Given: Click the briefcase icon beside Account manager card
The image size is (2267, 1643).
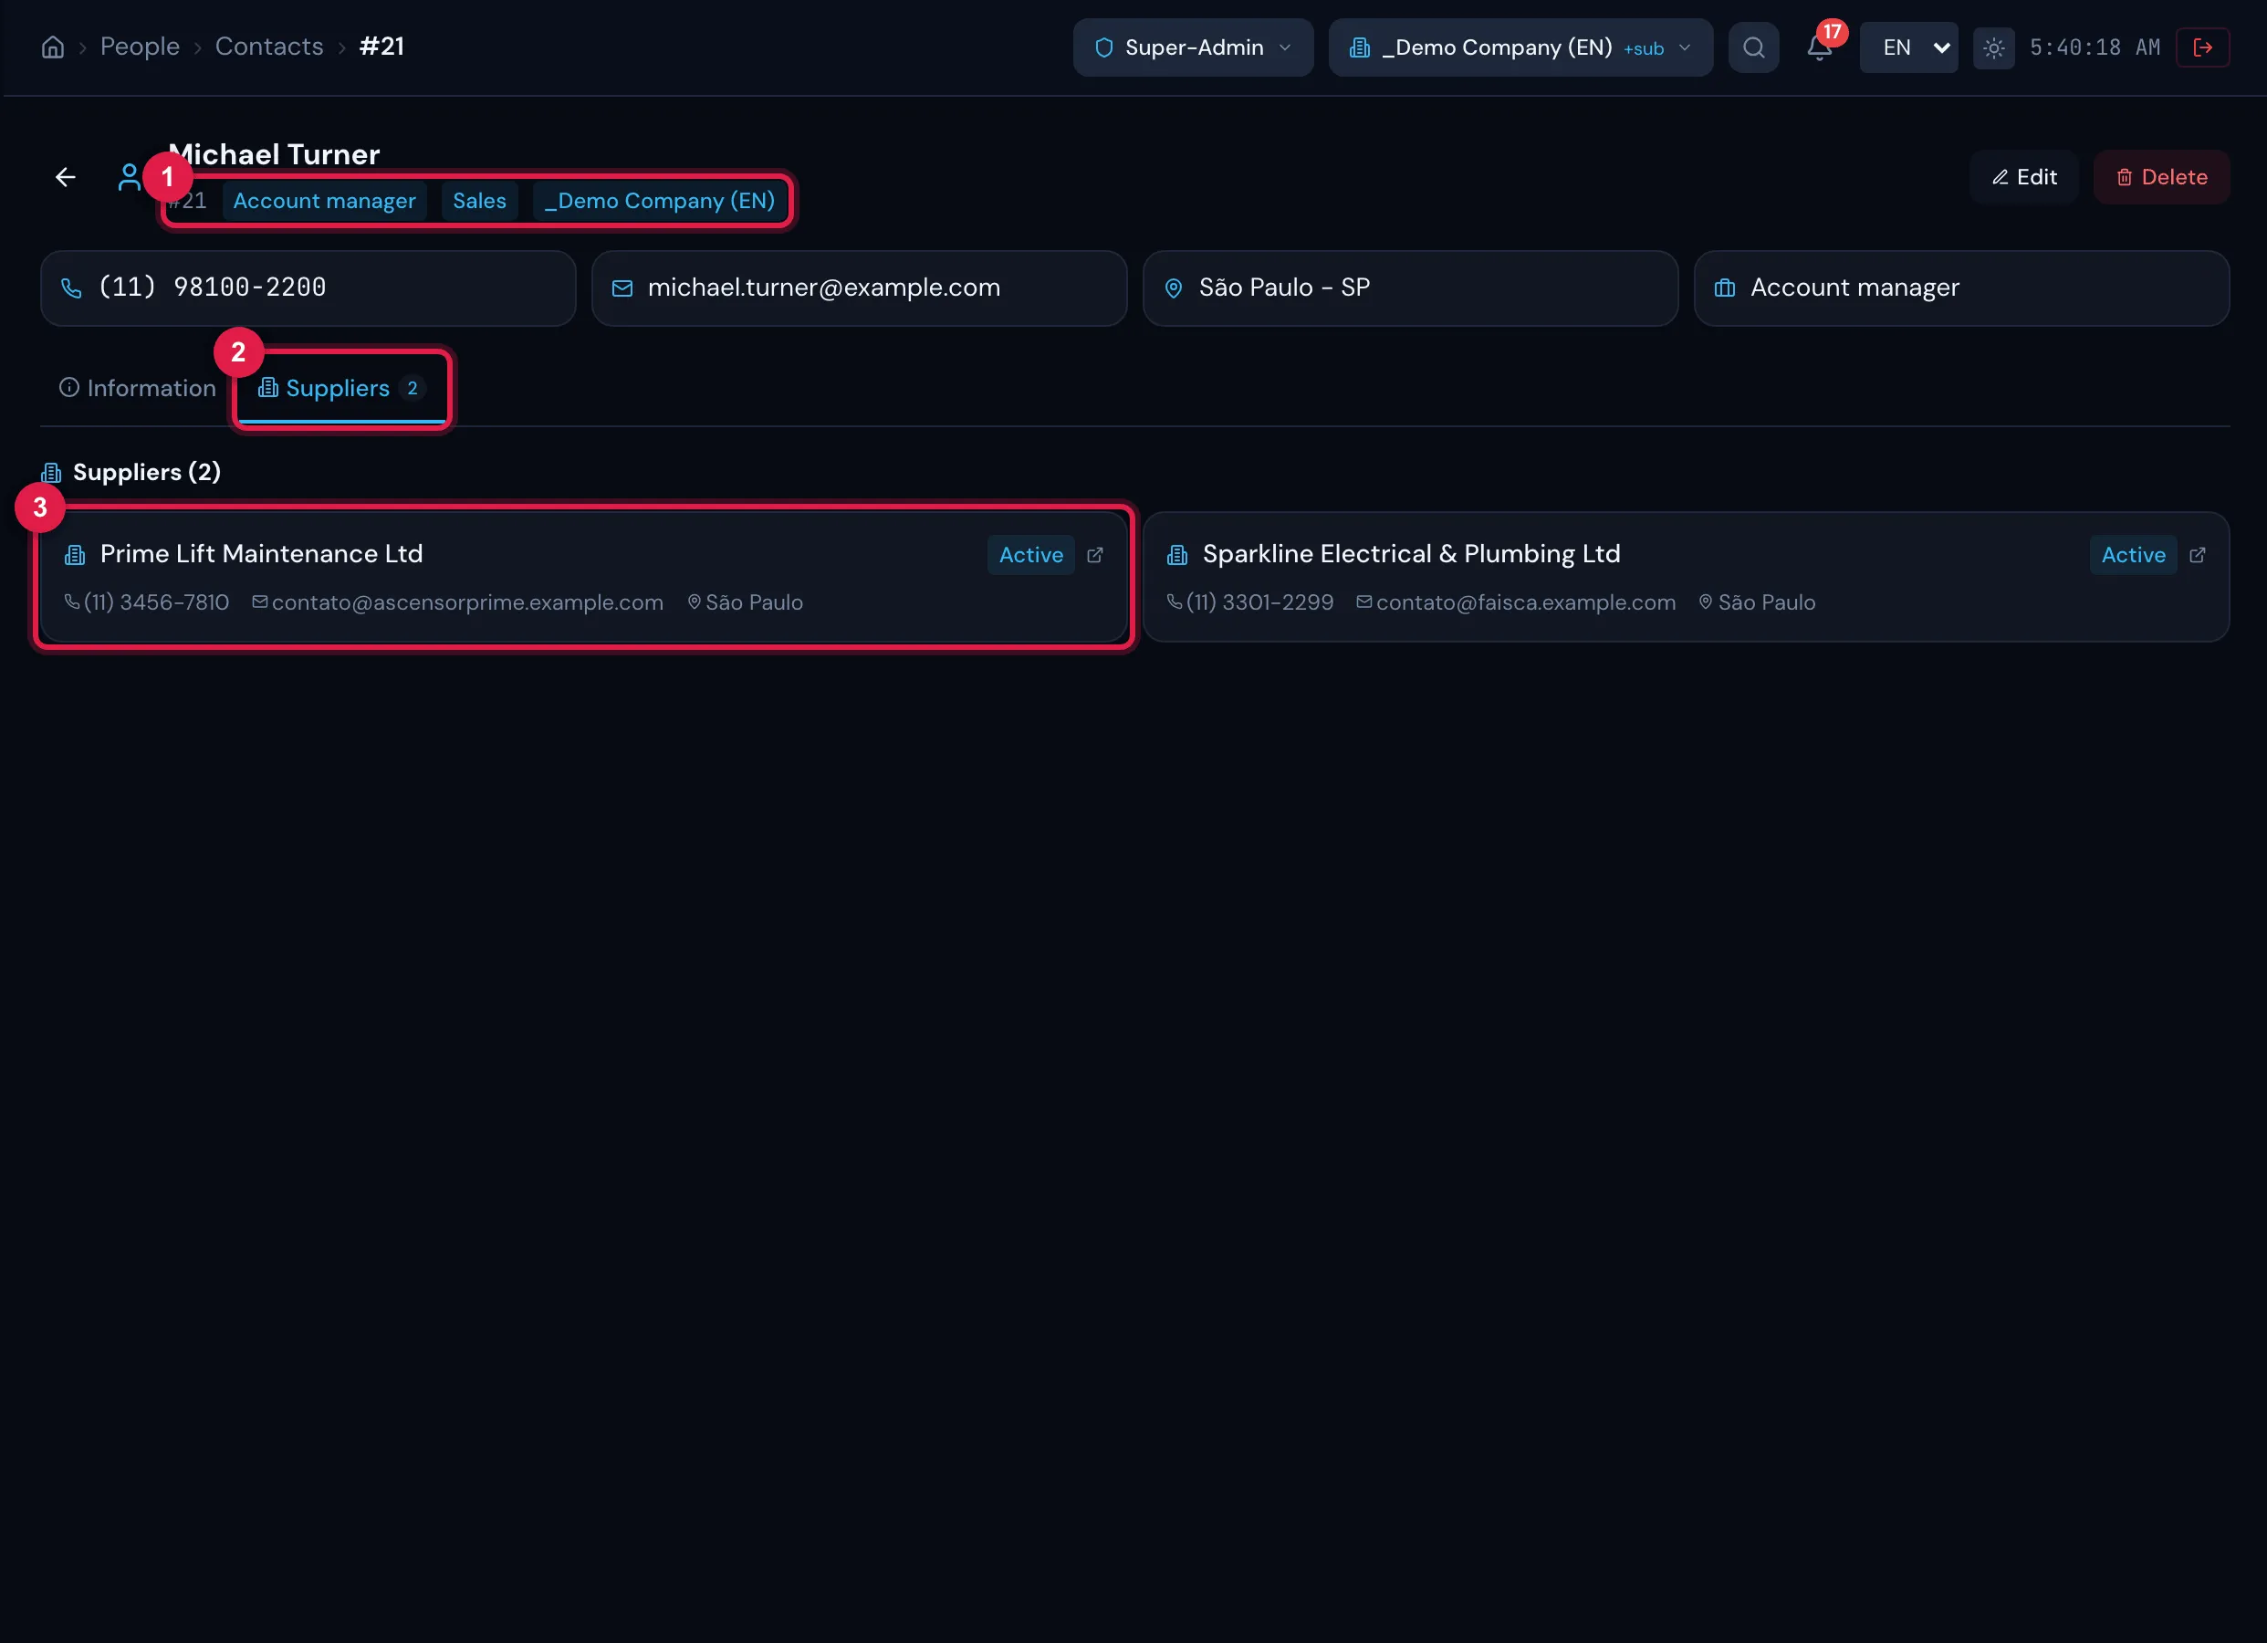Looking at the screenshot, I should tap(1724, 288).
